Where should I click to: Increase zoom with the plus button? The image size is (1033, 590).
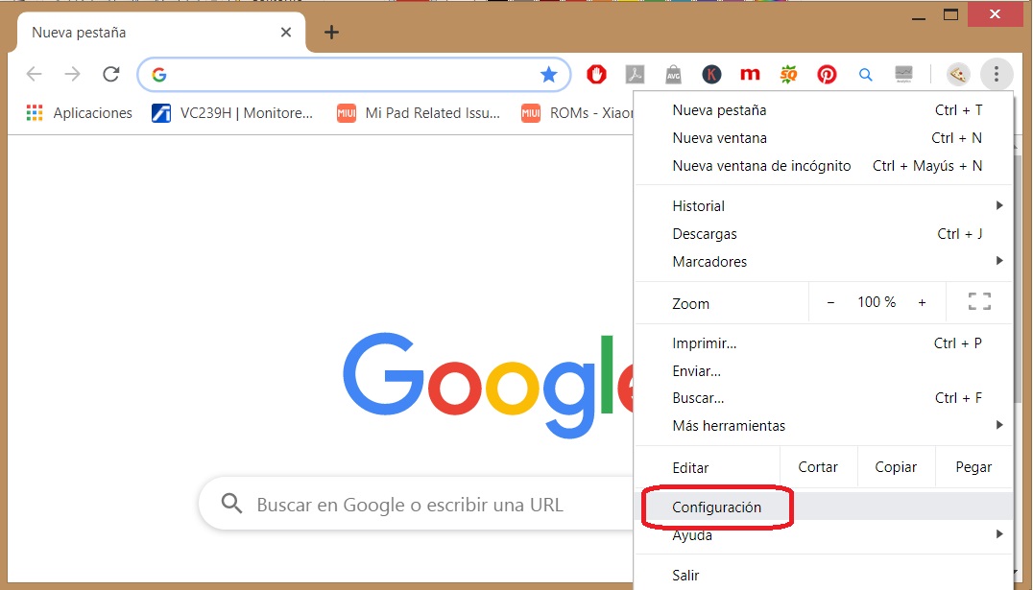pyautogui.click(x=922, y=302)
